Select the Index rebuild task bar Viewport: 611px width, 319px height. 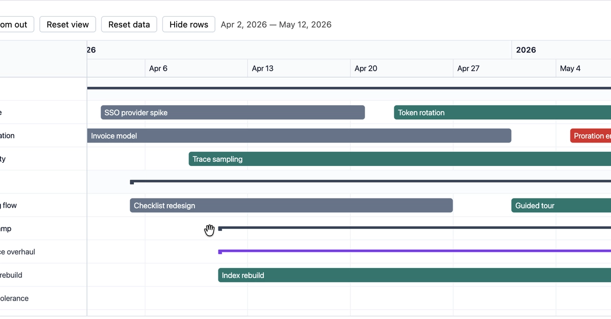(x=414, y=275)
